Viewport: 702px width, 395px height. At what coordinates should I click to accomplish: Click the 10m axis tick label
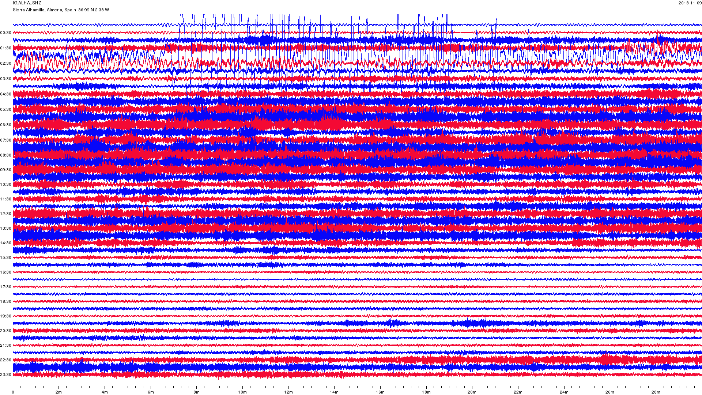(242, 392)
